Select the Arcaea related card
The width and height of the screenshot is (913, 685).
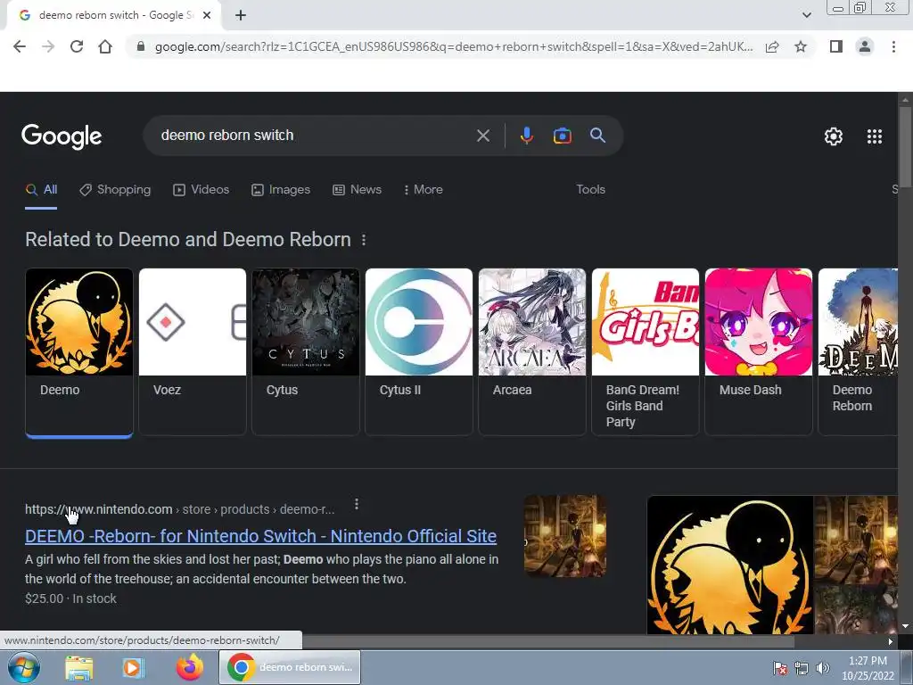pyautogui.click(x=532, y=351)
